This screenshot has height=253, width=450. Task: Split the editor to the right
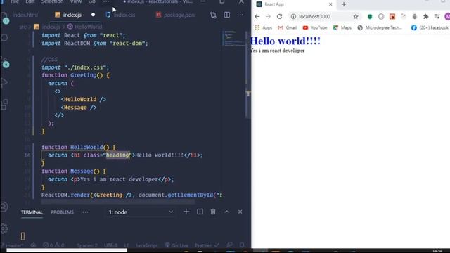(x=226, y=15)
